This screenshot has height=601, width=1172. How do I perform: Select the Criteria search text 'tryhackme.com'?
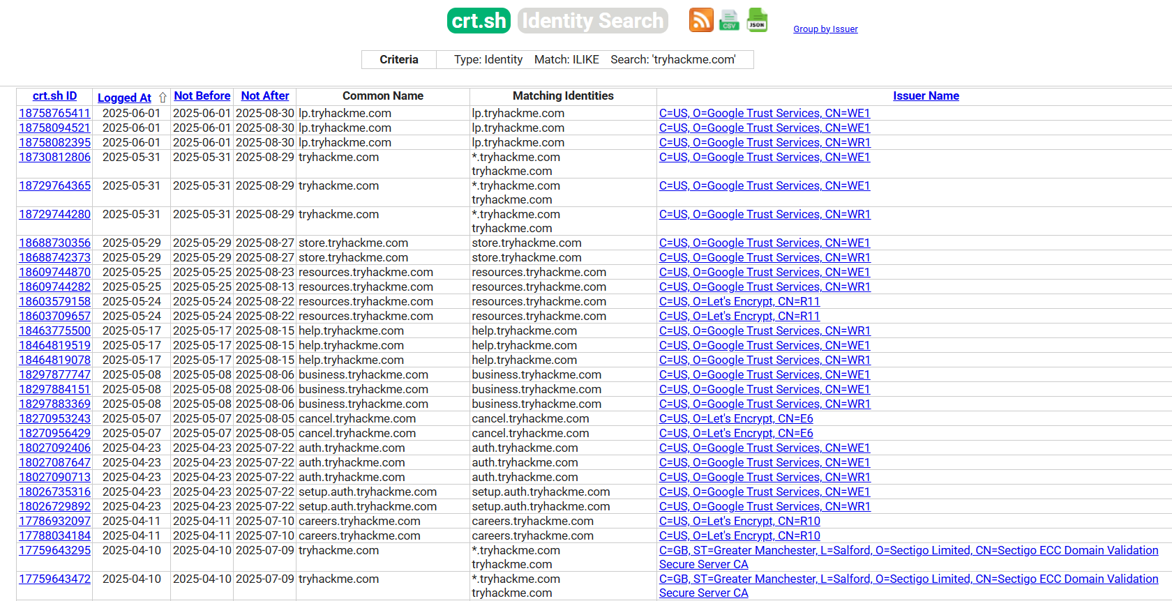click(x=694, y=59)
